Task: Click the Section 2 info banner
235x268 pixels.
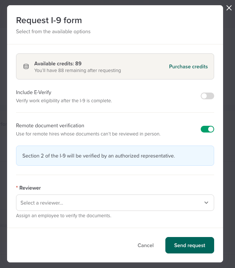Action: click(115, 156)
